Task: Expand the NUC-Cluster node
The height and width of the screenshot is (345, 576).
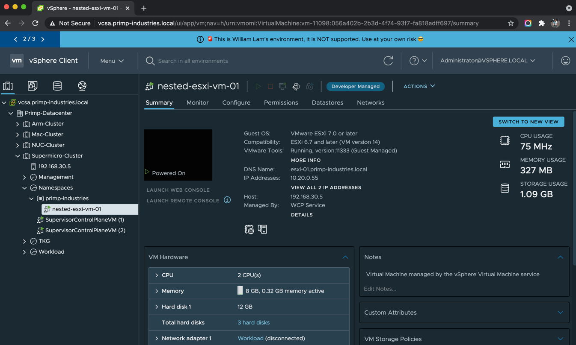Action: click(18, 145)
